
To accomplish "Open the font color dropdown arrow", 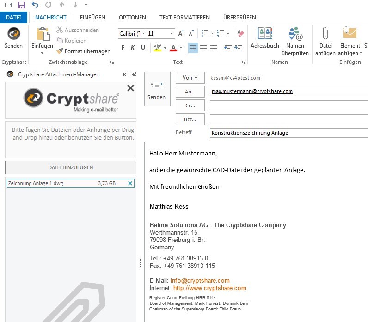I will (181, 48).
